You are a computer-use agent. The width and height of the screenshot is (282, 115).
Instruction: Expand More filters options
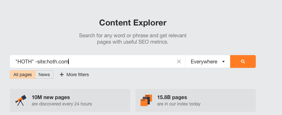[74, 75]
